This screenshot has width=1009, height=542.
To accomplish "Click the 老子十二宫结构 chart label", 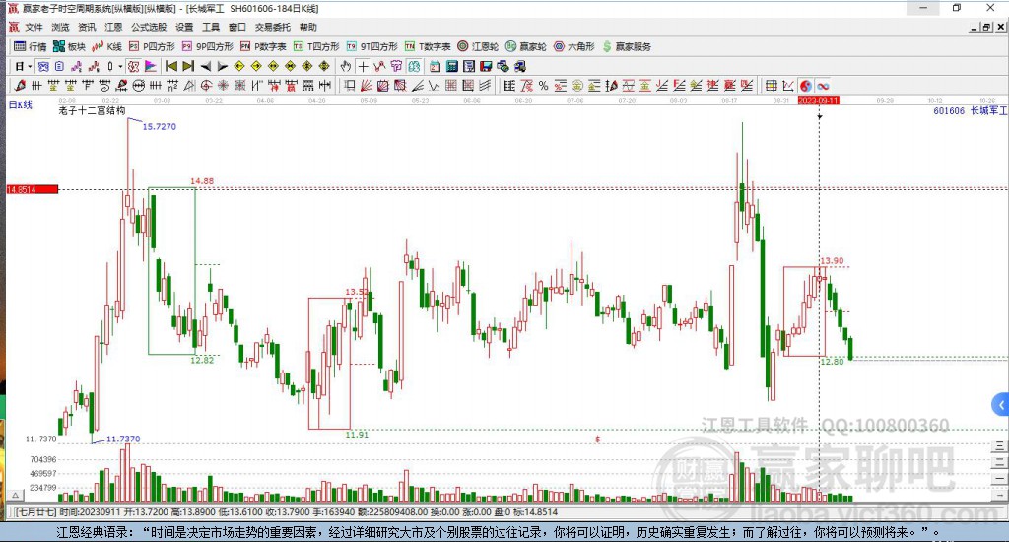I will pyautogui.click(x=92, y=110).
